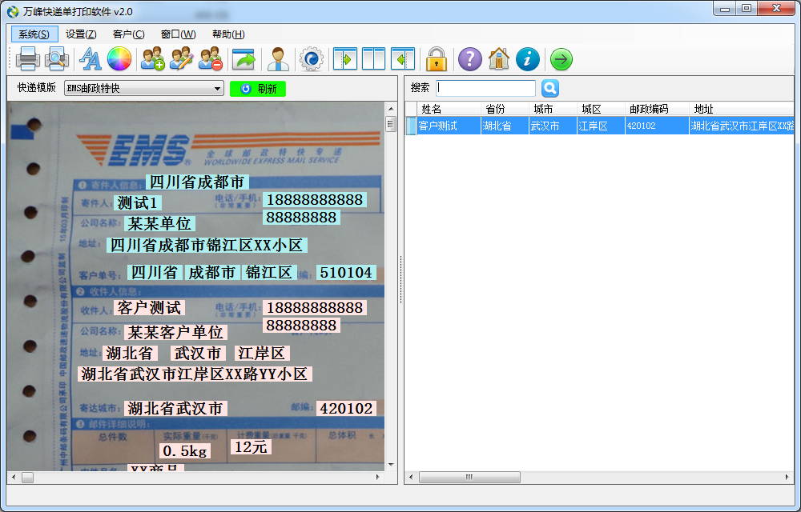Click into the 搜索 search field
Image resolution: width=801 pixels, height=512 pixels.
point(486,89)
